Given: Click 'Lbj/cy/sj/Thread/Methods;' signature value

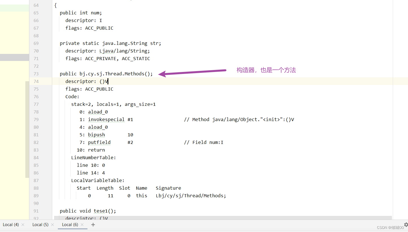Looking at the screenshot, I should [191, 196].
